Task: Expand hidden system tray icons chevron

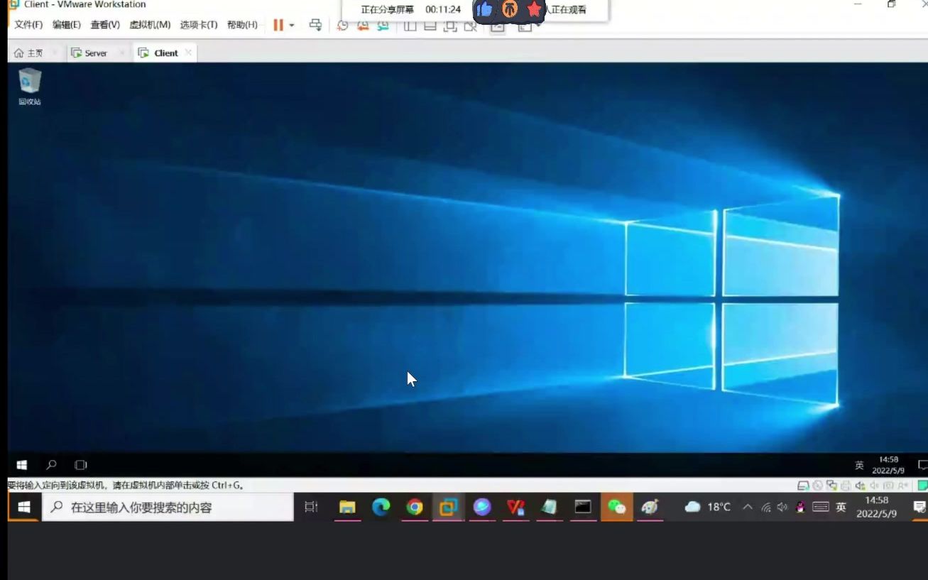Action: (x=748, y=507)
